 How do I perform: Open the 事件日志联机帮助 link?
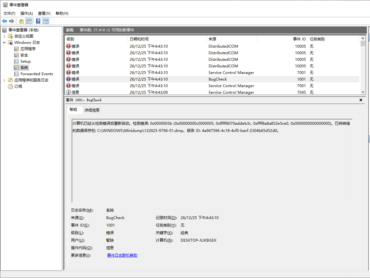122,255
